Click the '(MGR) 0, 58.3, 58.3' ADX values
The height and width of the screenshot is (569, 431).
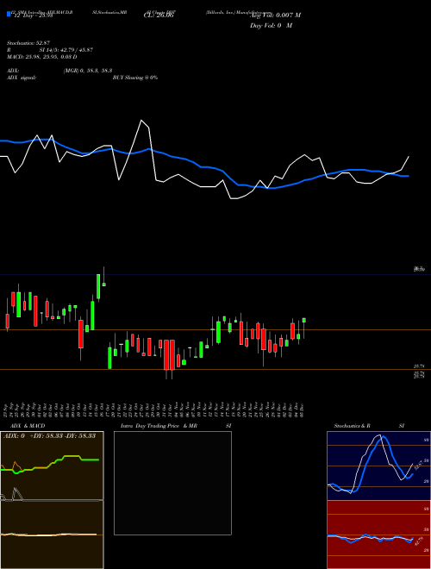[87, 71]
